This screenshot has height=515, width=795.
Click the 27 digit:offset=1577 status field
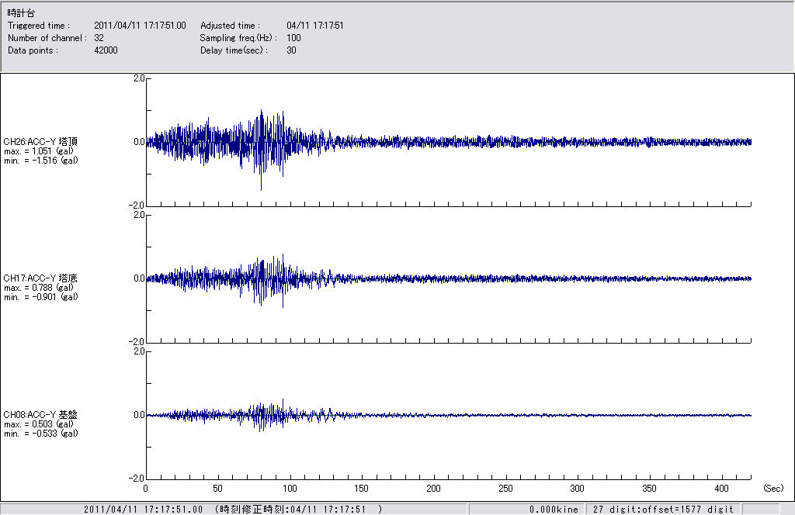coord(662,510)
